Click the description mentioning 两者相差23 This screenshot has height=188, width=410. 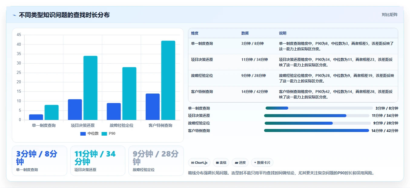pos(336,62)
